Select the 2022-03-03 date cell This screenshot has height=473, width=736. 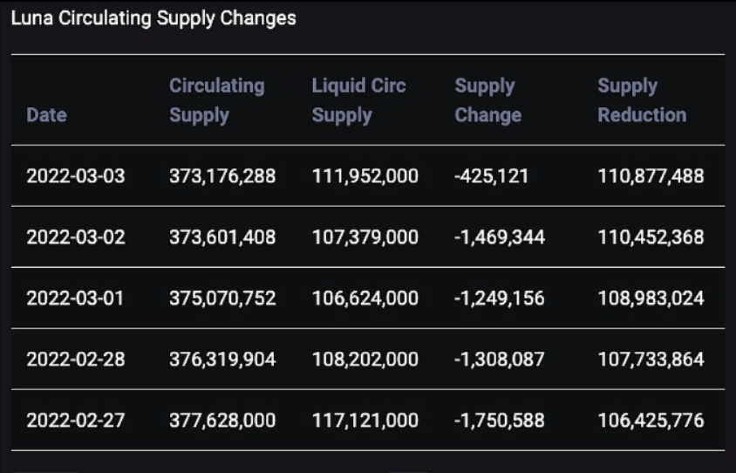(x=76, y=176)
